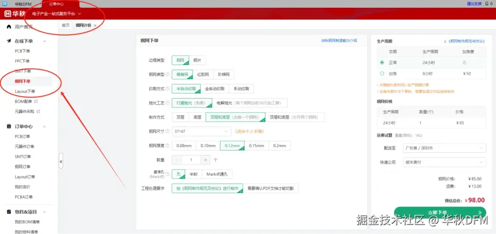496x234 pixels.
Task: Click the notification bell icon
Action: [486, 4]
